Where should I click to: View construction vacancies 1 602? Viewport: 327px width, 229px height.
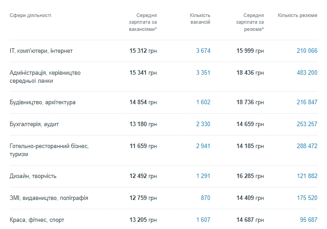pos(203,102)
